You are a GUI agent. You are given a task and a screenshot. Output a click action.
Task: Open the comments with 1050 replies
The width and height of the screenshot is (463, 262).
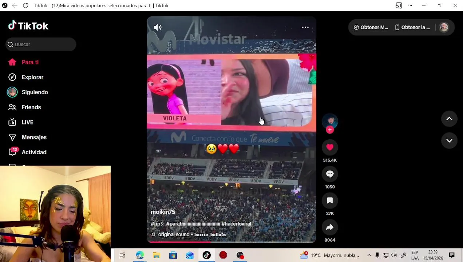coord(330,174)
